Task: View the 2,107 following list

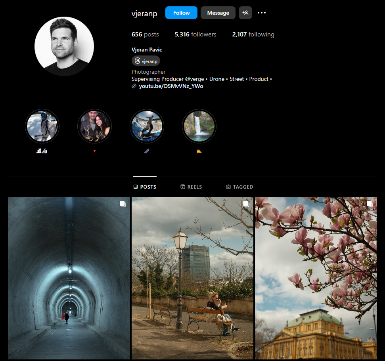Action: point(253,34)
